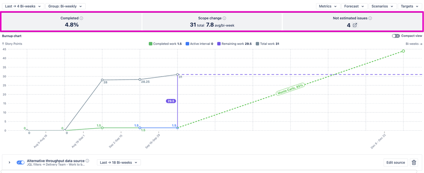Open the Scenarios menu
Image resolution: width=424 pixels, height=173 pixels.
[382, 6]
